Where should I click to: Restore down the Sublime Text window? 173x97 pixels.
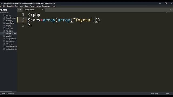(x=166, y=3)
